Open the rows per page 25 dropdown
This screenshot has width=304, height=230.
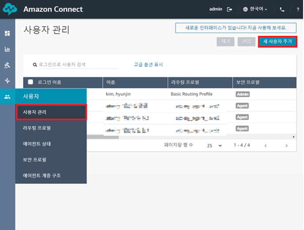pyautogui.click(x=214, y=146)
